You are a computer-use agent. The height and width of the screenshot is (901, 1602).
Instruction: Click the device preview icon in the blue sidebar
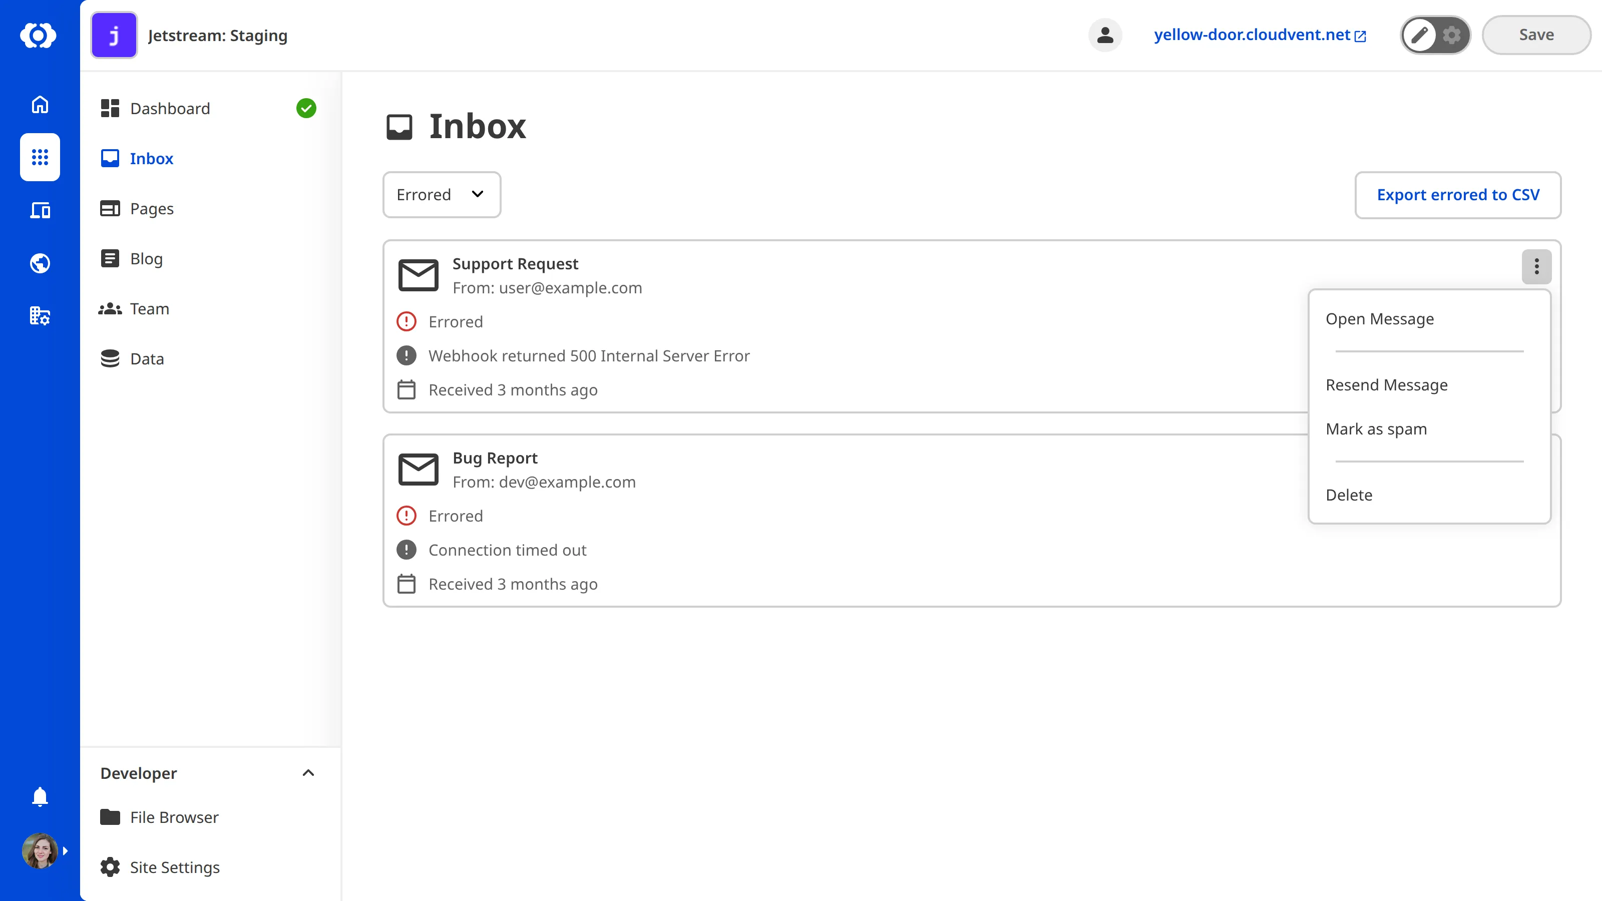(39, 211)
